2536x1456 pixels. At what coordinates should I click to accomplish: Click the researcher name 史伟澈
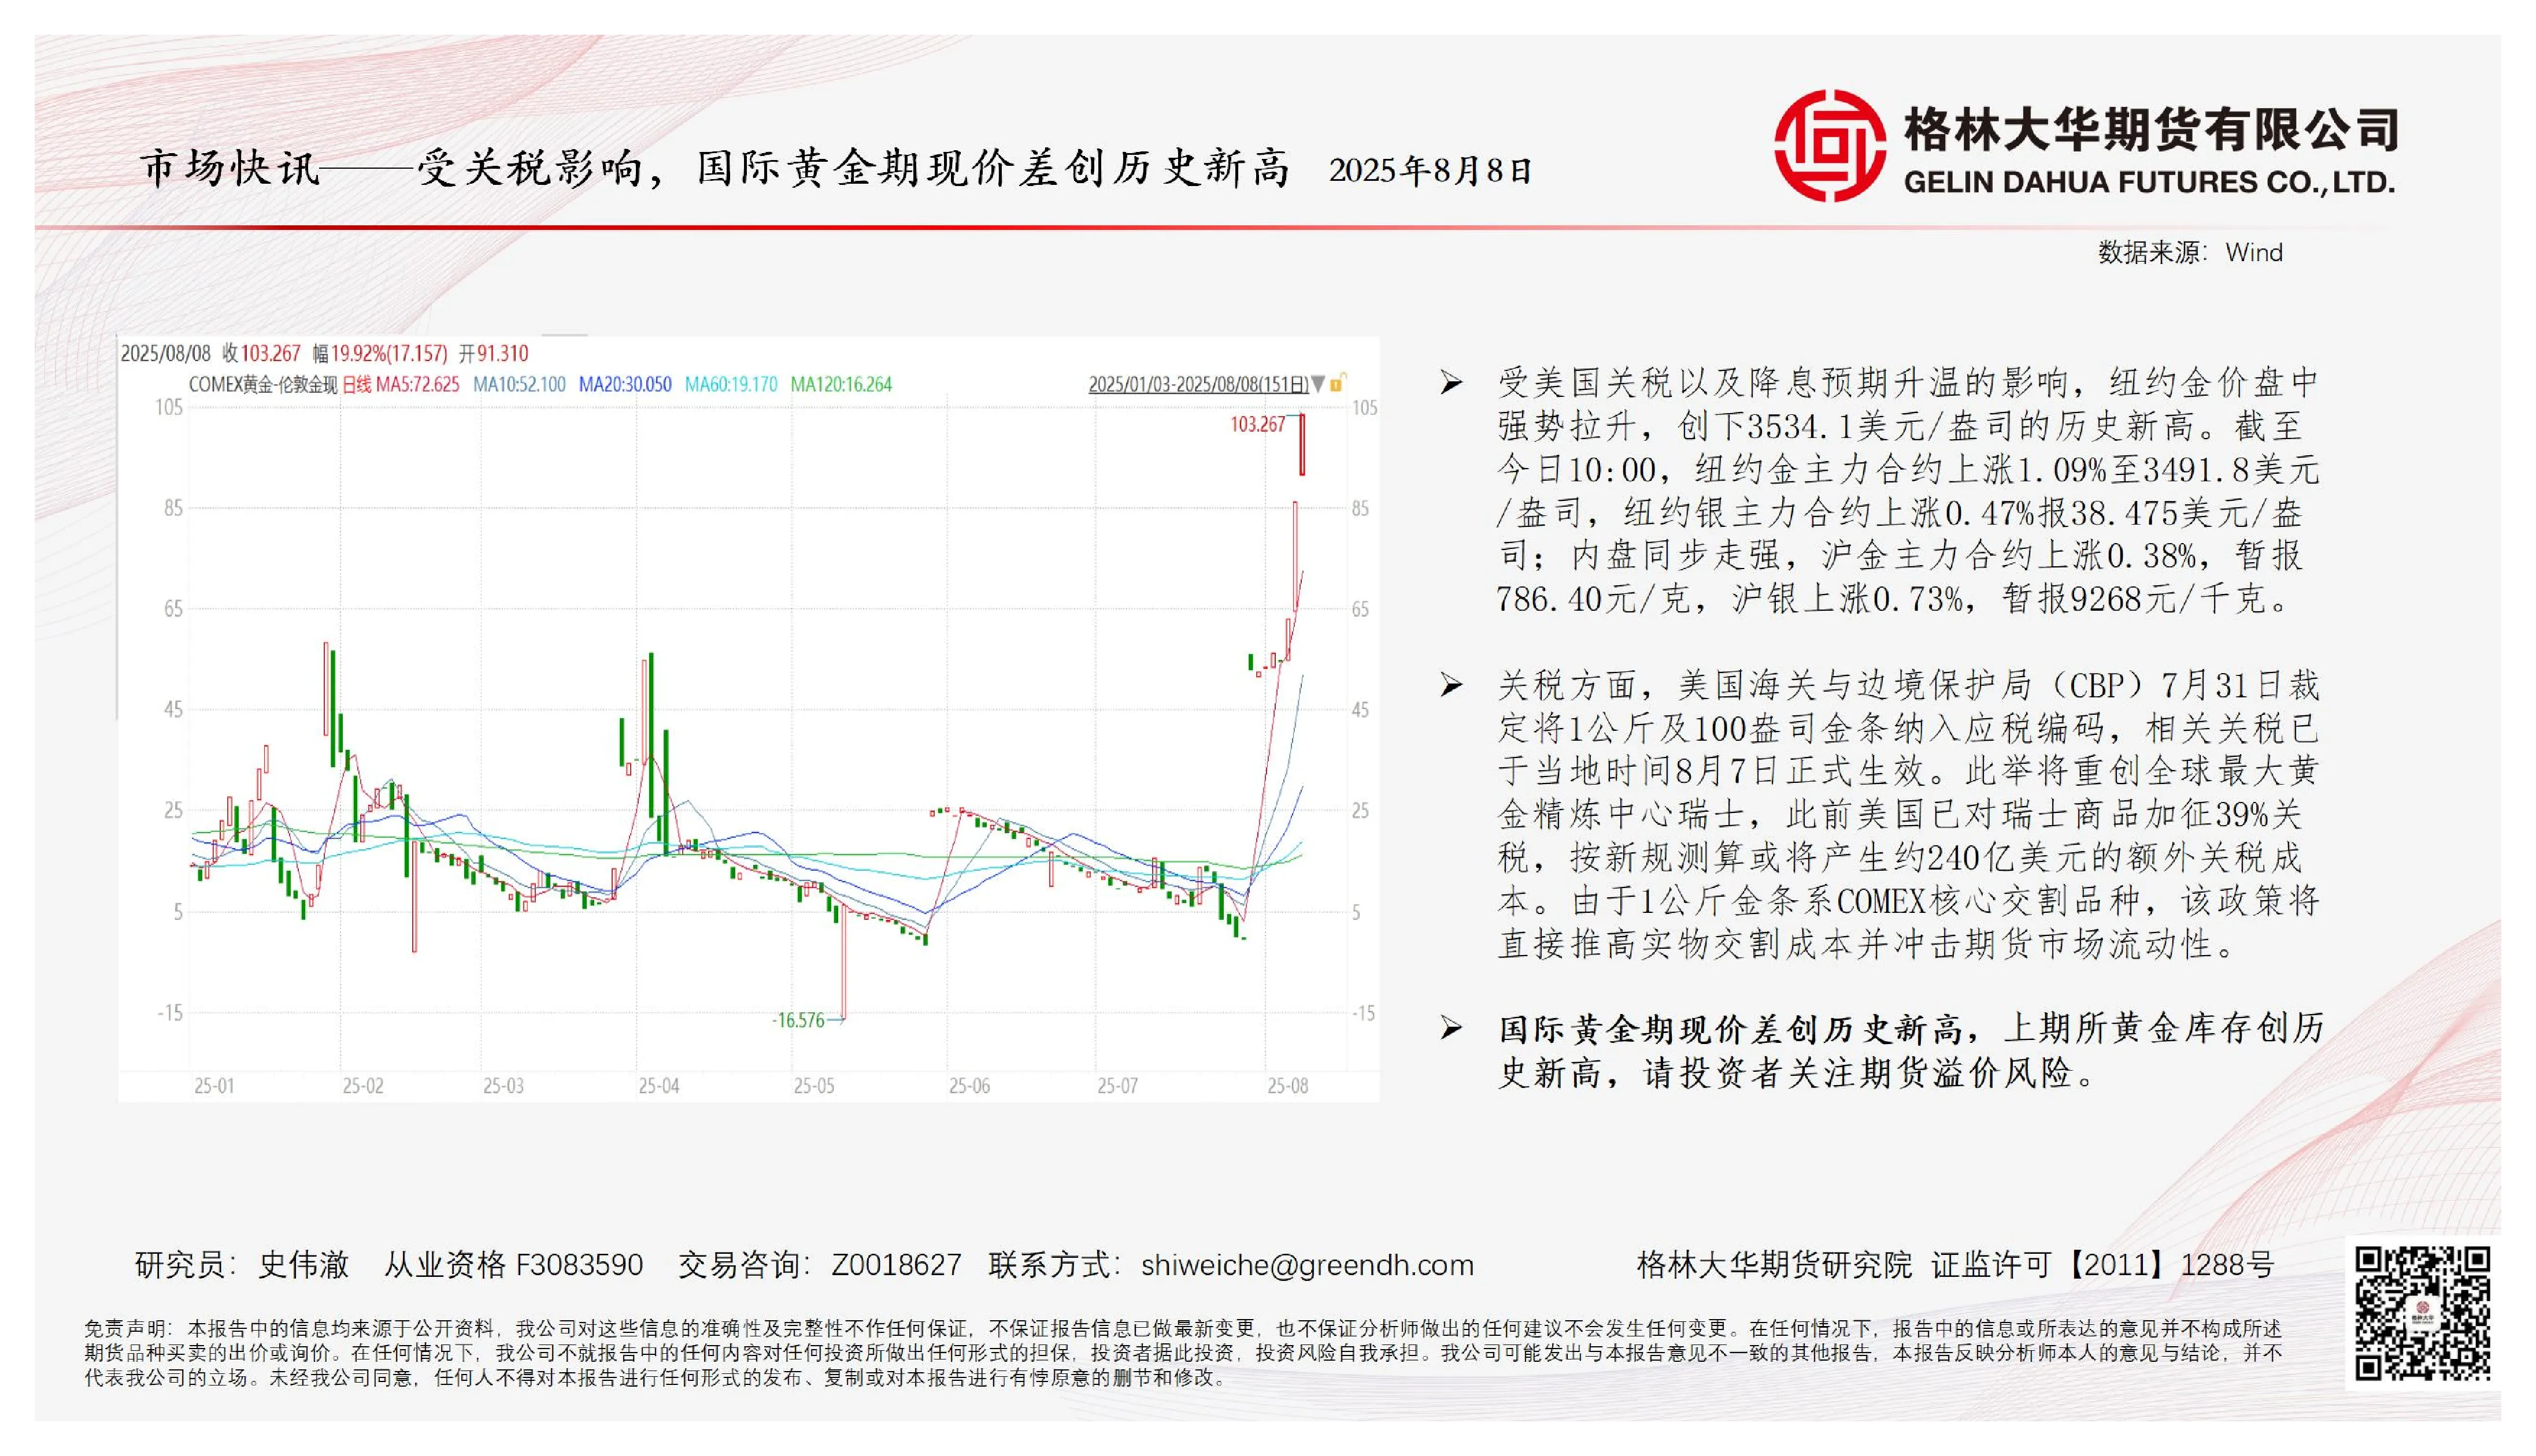click(304, 1265)
